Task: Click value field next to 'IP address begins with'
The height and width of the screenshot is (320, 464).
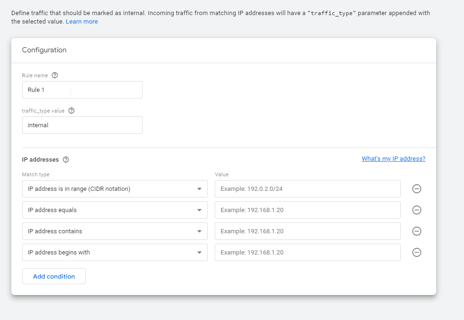Action: click(x=307, y=253)
